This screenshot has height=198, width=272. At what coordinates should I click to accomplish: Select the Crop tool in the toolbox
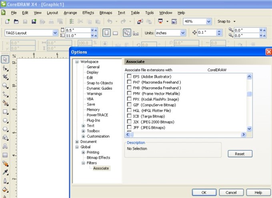pyautogui.click(x=5, y=77)
